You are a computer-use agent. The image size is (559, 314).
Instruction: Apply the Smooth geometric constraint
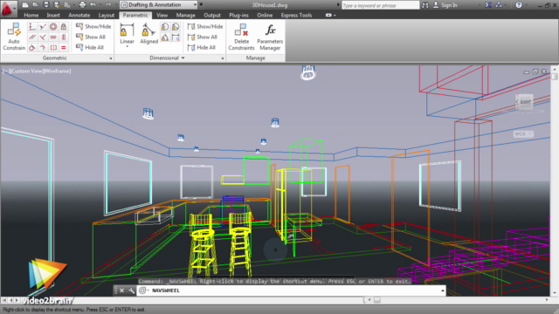point(43,47)
